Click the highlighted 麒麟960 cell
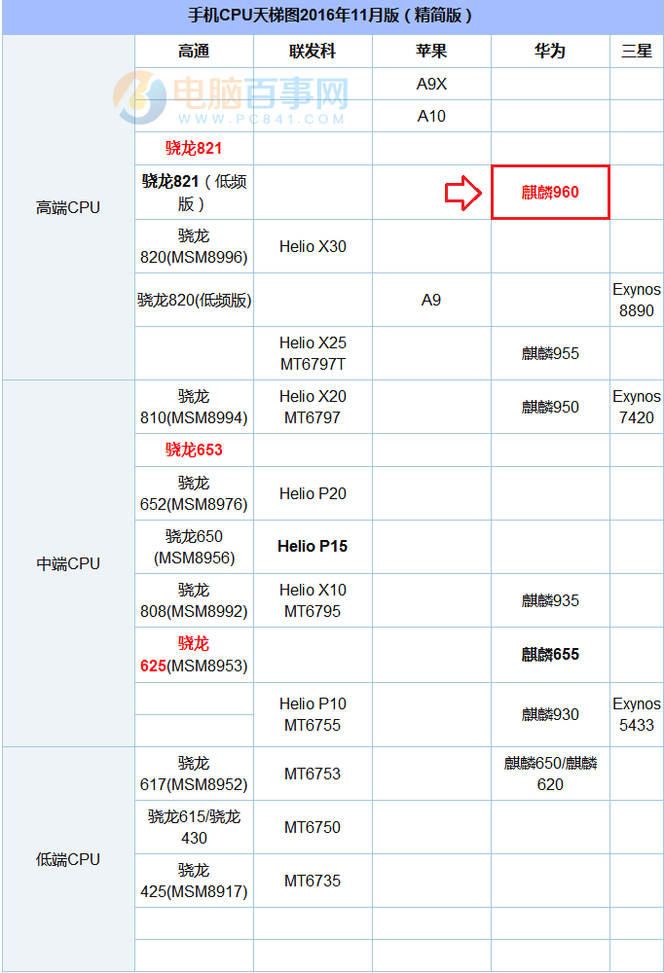The height and width of the screenshot is (973, 664). 550,193
